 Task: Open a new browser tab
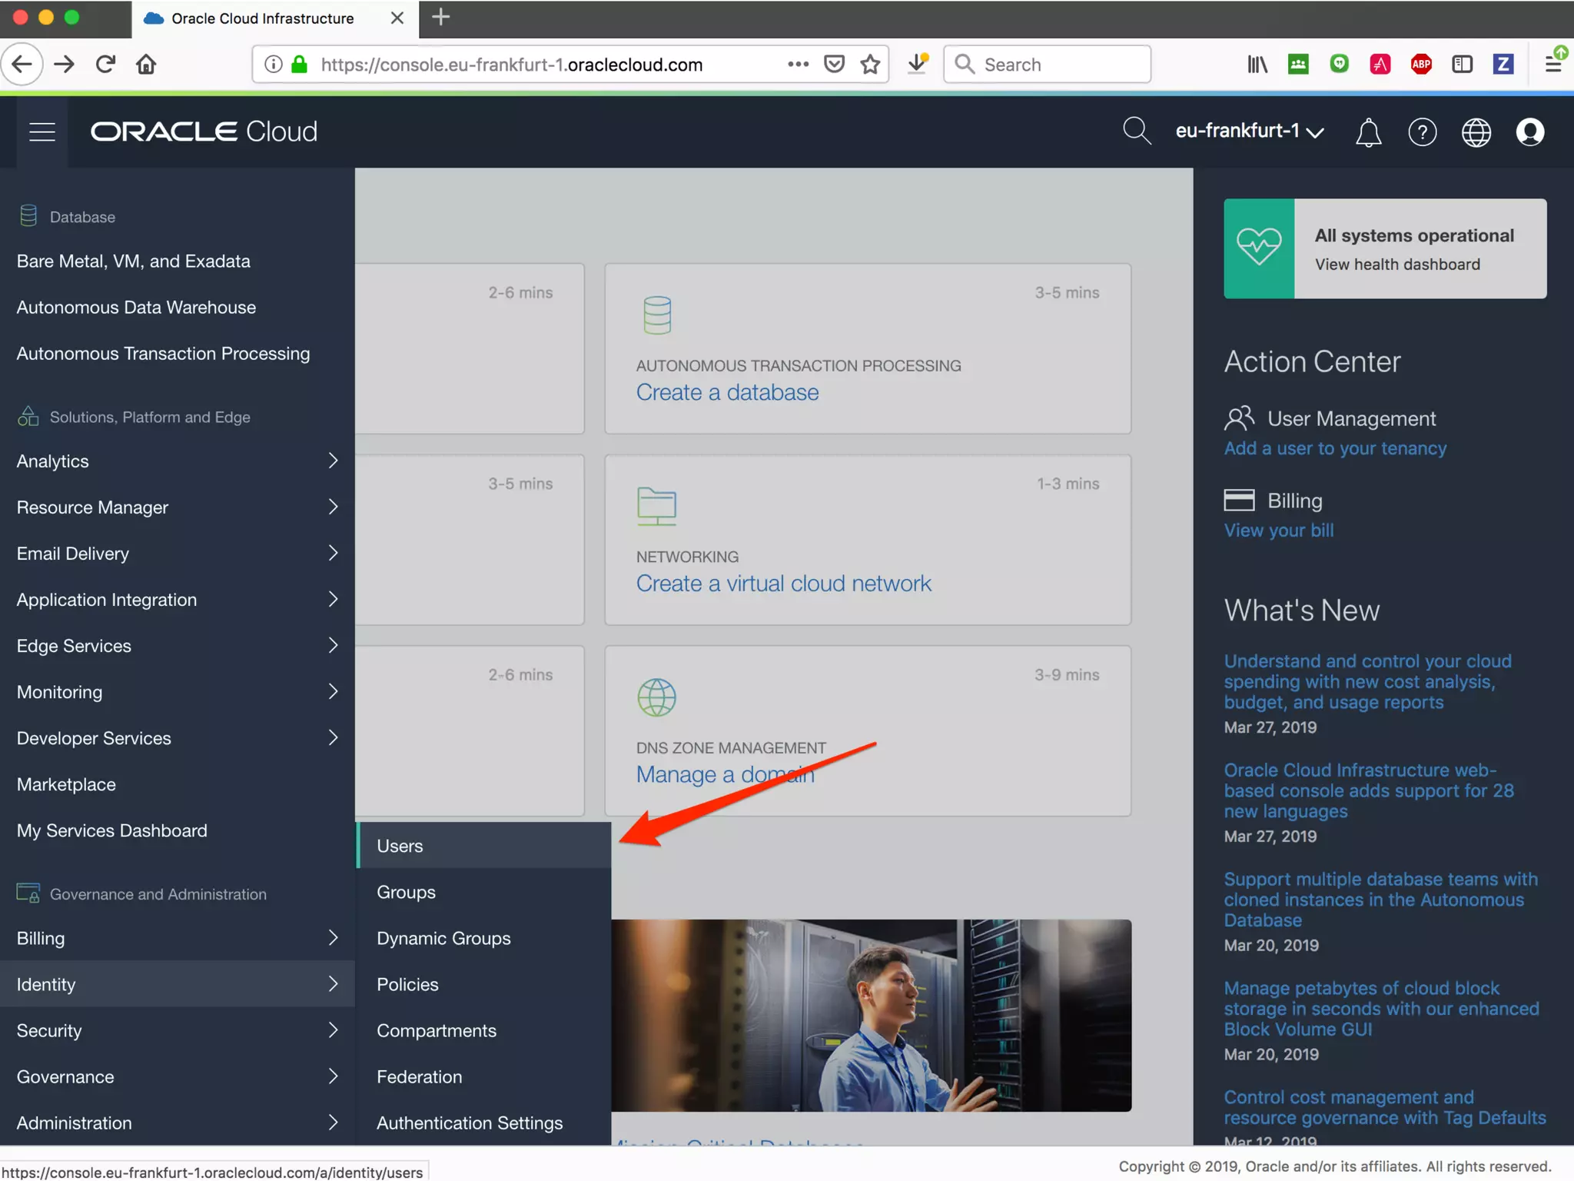tap(440, 18)
